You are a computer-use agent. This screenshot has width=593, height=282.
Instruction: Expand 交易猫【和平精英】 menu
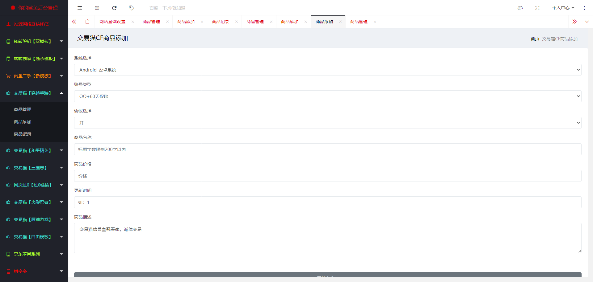point(34,150)
